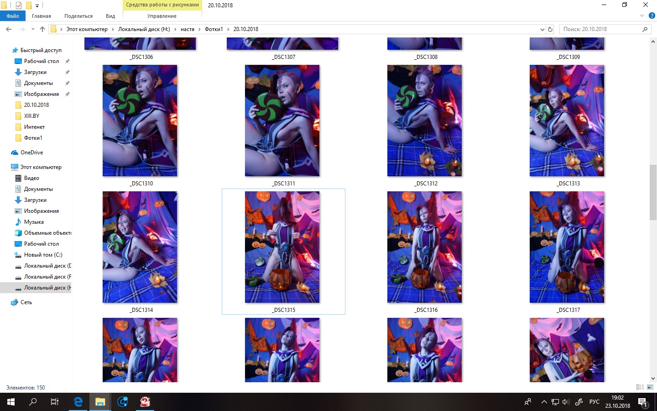Viewport: 657px width, 411px height.
Task: Open the recent locations dropdown arrow
Action: [x=33, y=29]
